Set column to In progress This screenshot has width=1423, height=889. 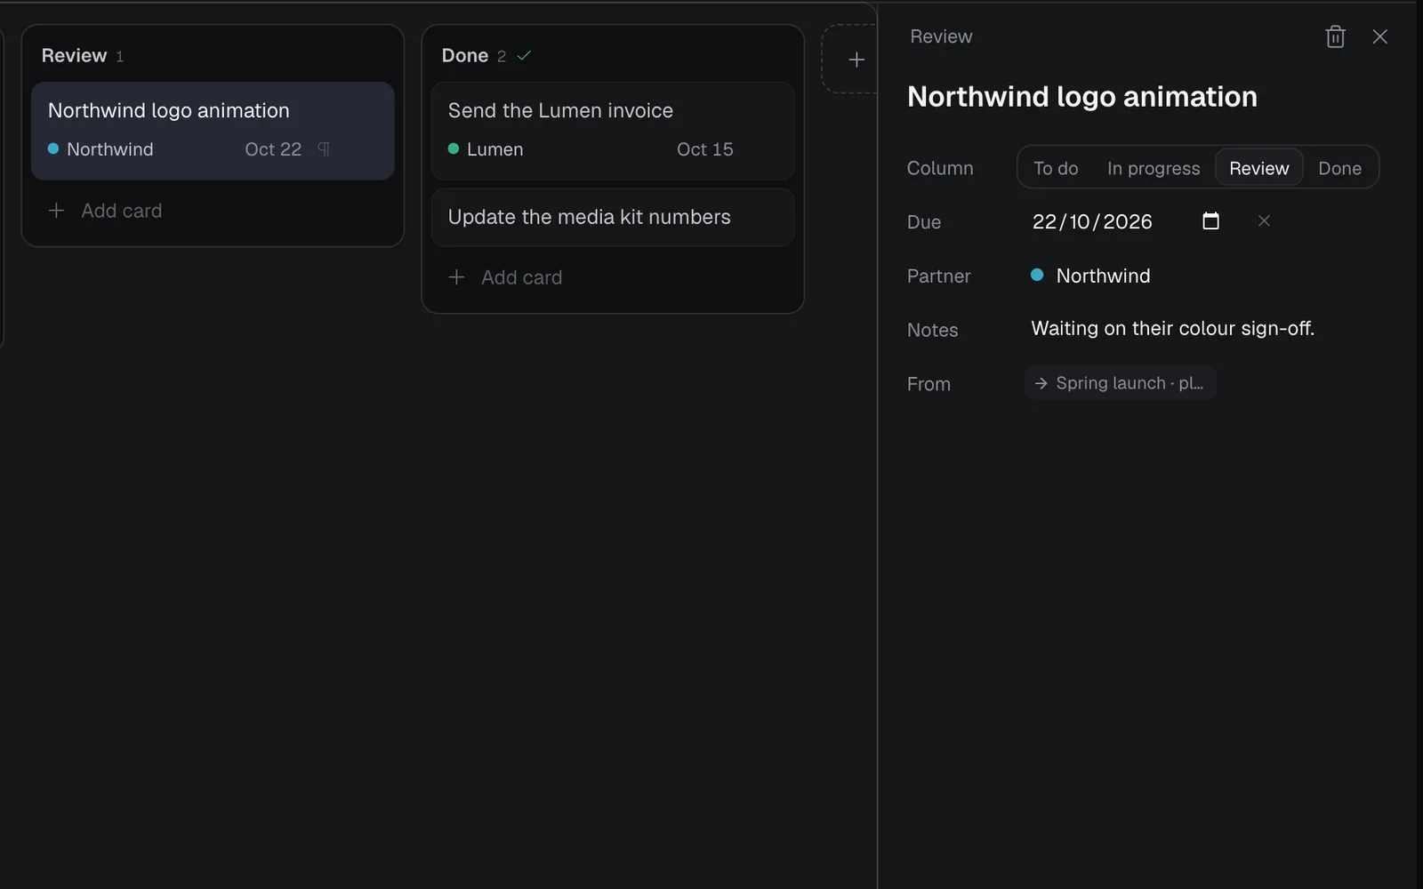point(1154,168)
